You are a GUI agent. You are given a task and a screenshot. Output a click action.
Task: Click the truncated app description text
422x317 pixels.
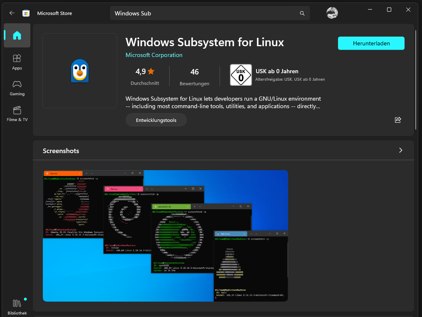223,102
